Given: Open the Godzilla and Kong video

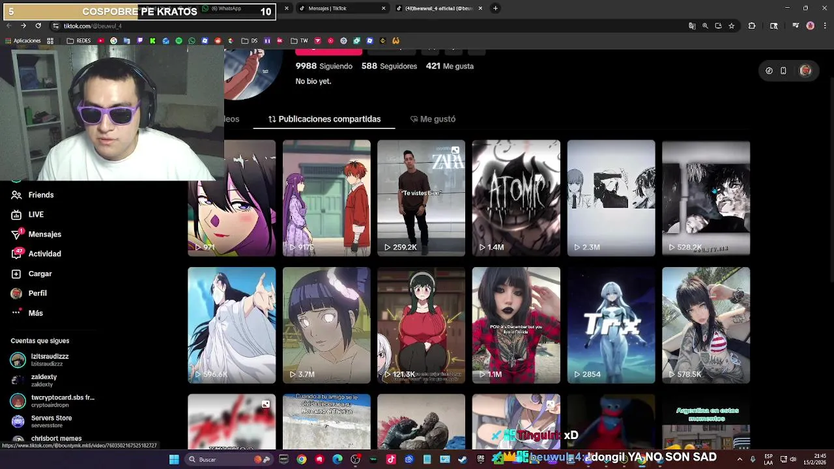Looking at the screenshot, I should point(421,421).
